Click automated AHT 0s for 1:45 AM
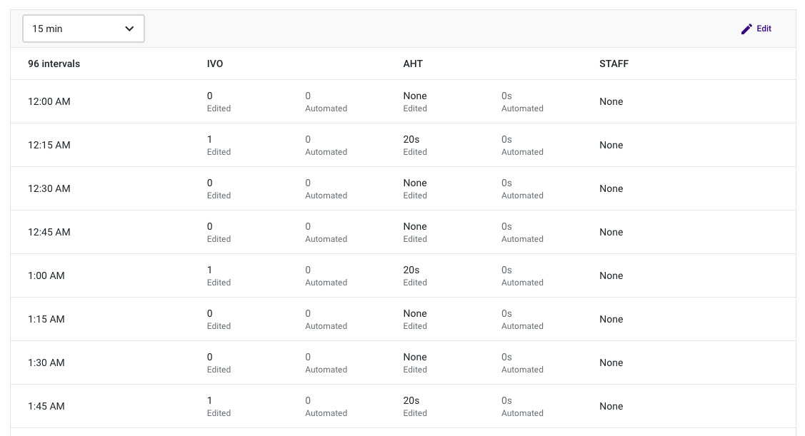Image resolution: width=805 pixels, height=436 pixels. point(506,401)
